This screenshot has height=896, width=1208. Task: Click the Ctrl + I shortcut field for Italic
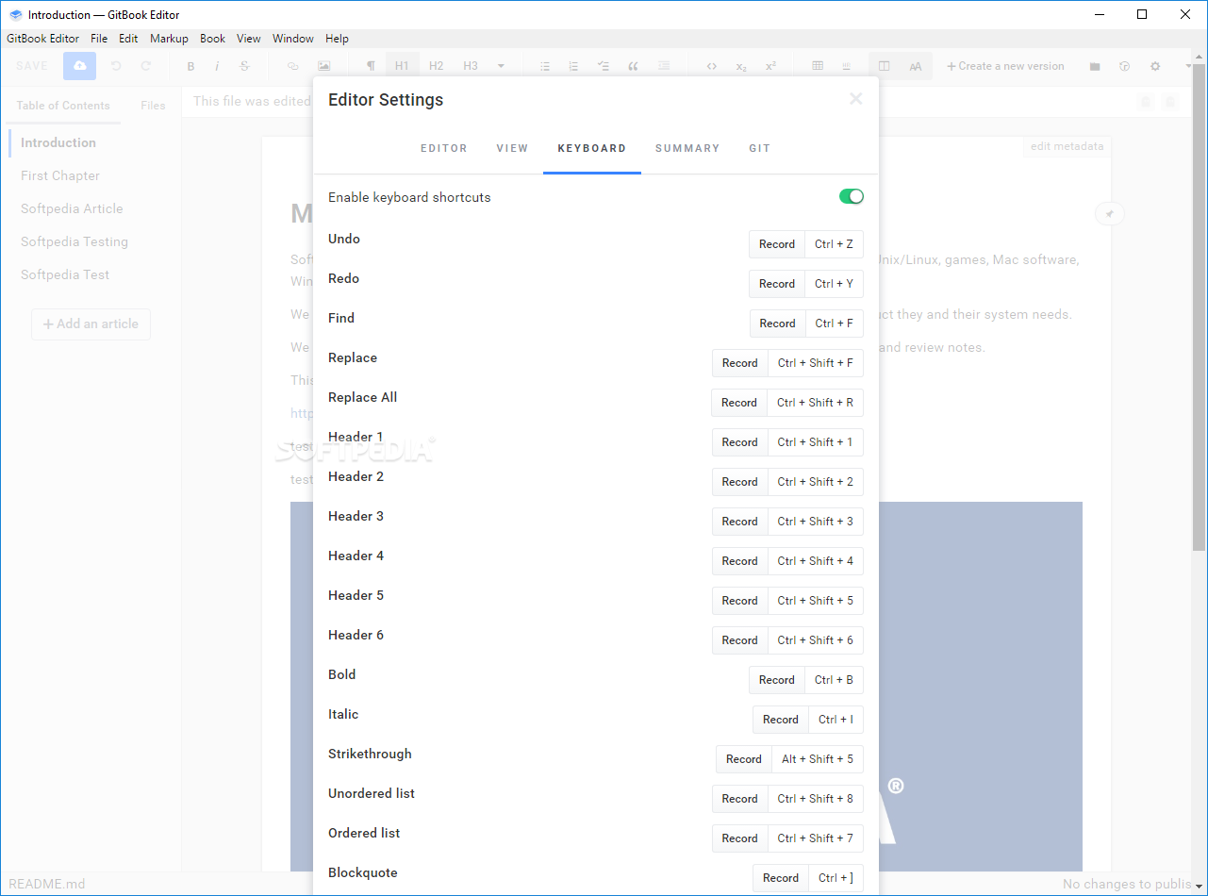pos(836,720)
